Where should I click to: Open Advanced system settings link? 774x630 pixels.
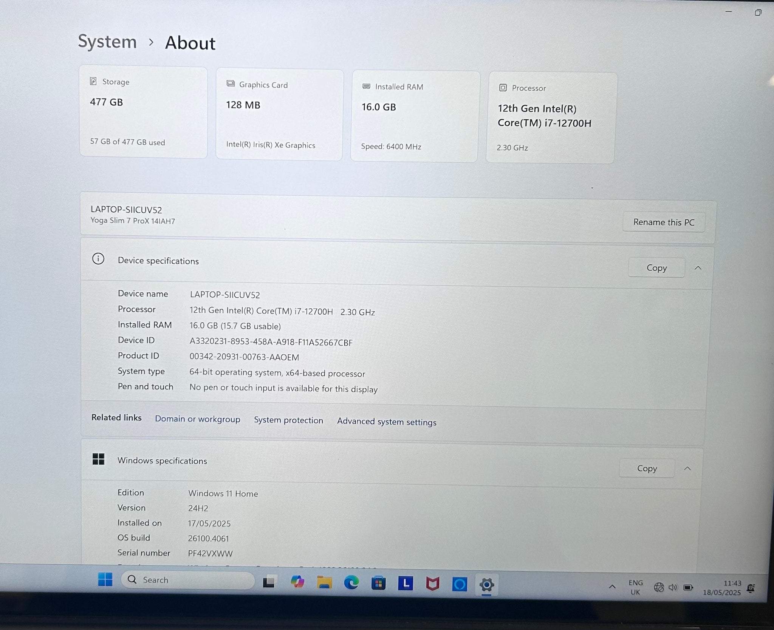[386, 422]
